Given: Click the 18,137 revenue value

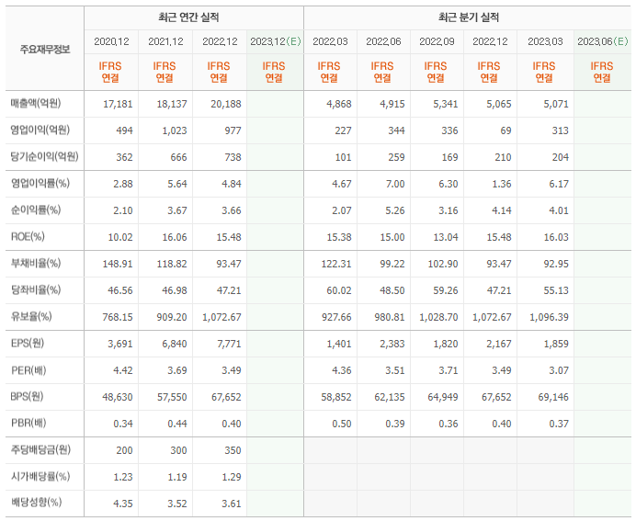Looking at the screenshot, I should click(172, 104).
